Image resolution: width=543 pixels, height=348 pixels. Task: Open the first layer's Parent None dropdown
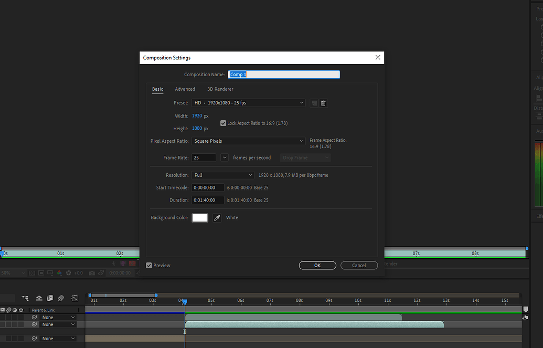(58, 317)
